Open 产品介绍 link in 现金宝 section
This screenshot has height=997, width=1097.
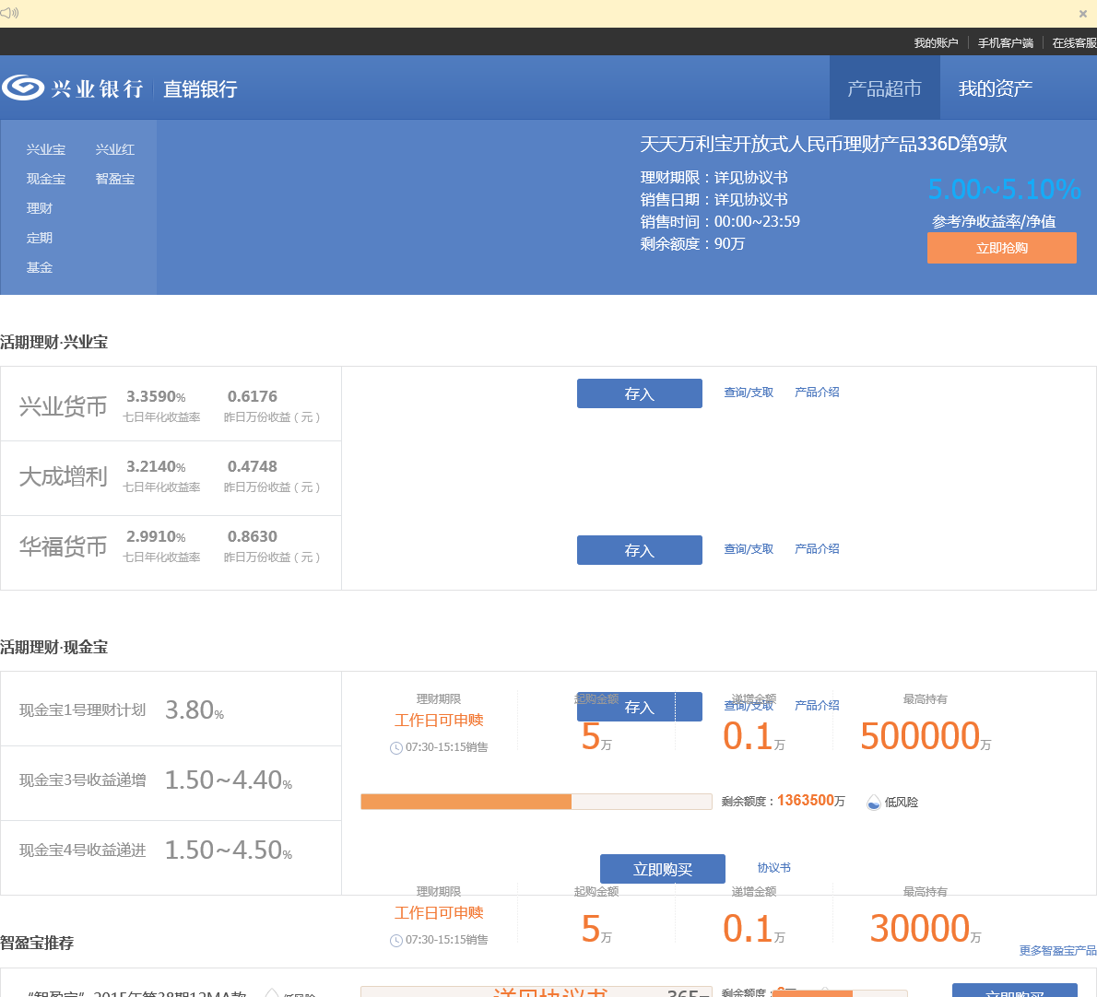817,706
